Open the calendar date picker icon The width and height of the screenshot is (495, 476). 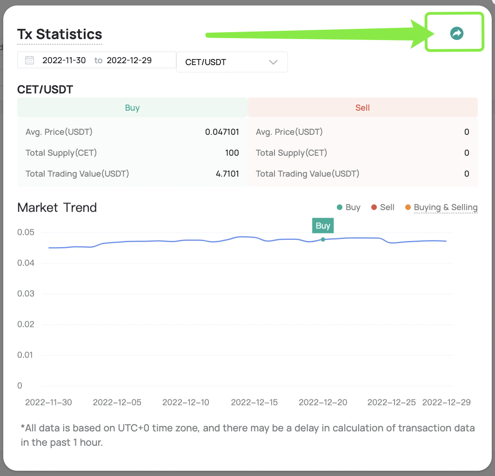(29, 60)
